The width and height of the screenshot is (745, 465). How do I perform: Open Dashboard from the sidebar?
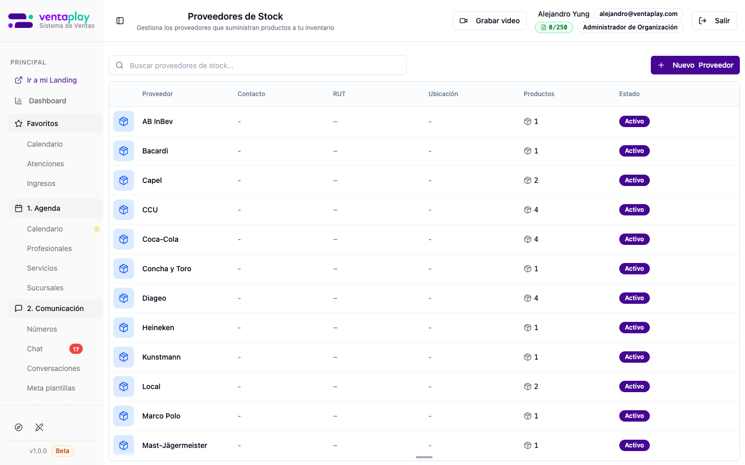pyautogui.click(x=47, y=101)
